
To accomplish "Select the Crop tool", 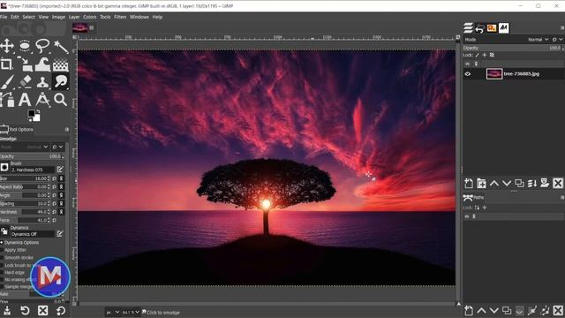I will [x=7, y=64].
